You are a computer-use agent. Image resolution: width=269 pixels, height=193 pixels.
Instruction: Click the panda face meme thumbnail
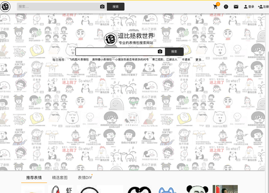pyautogui.click(x=198, y=189)
